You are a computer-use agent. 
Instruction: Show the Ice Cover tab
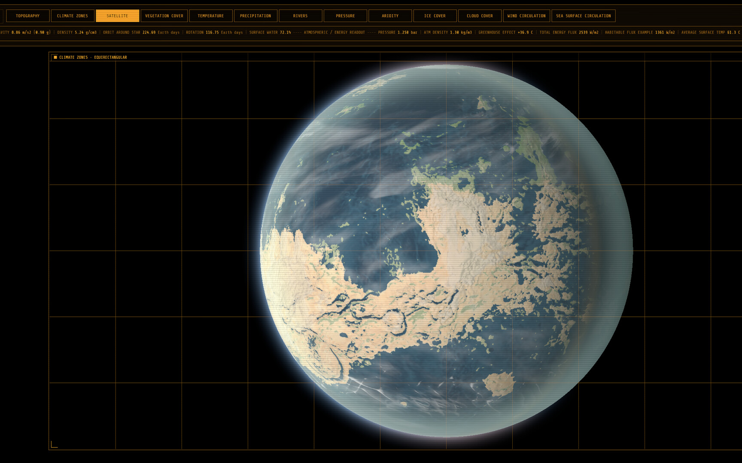[x=435, y=16]
